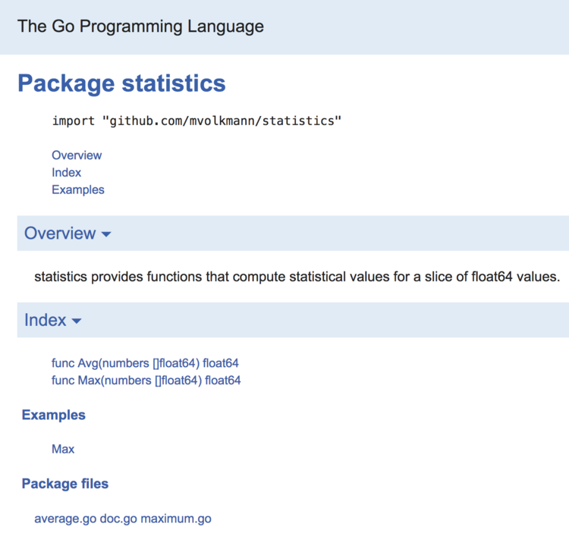This screenshot has width=569, height=536.
Task: Open the maximum.go source file
Action: point(176,519)
